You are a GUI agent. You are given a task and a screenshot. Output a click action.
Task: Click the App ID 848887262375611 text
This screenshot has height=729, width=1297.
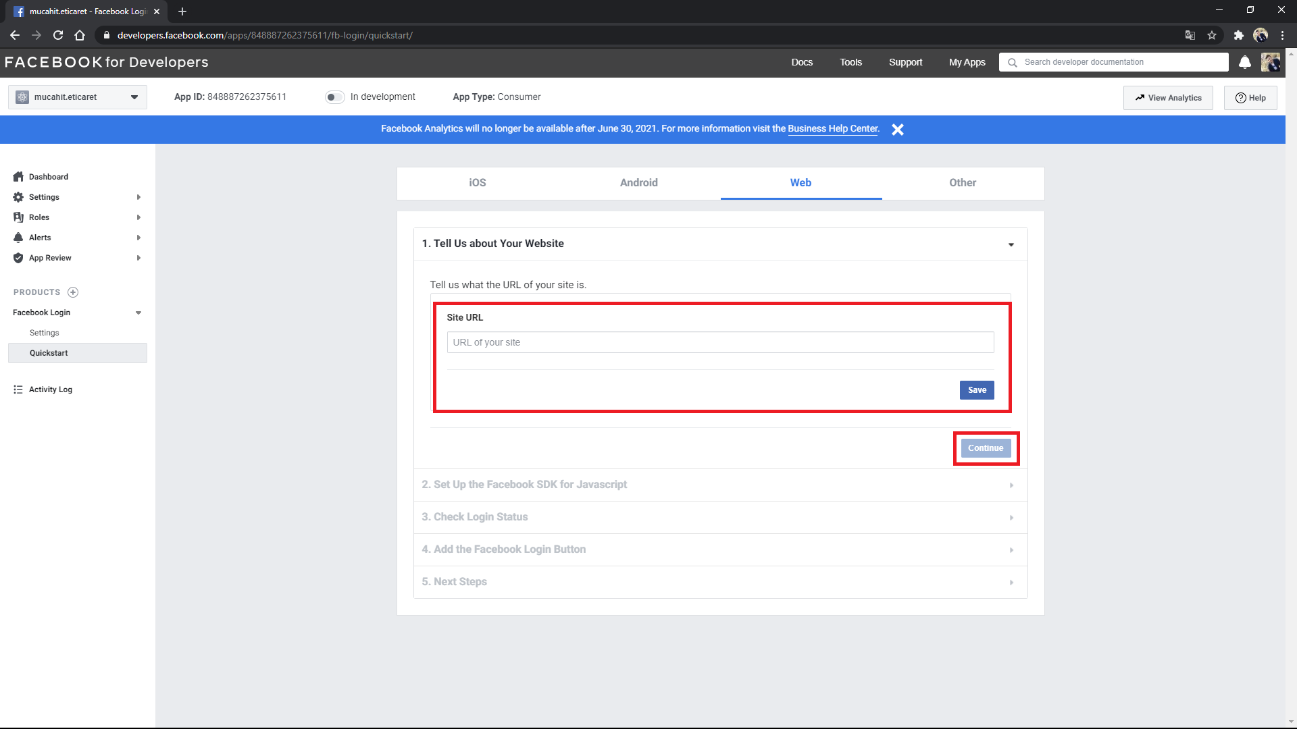[x=230, y=97]
